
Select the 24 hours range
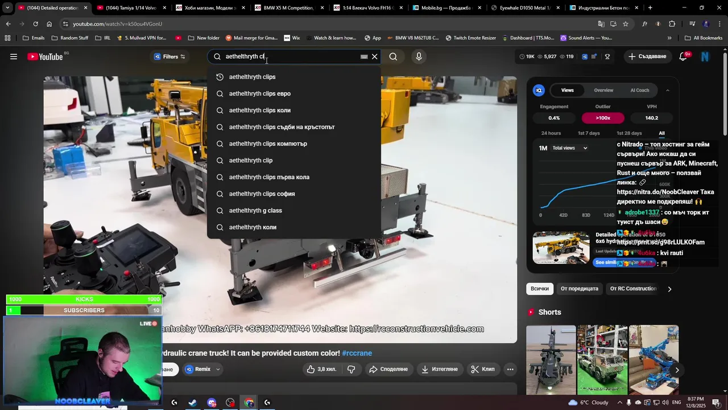coord(551,133)
